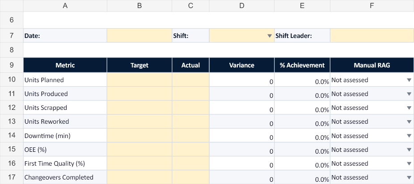Image resolution: width=414 pixels, height=184 pixels.
Task: Select Target cell for Units Produced
Action: tap(139, 94)
